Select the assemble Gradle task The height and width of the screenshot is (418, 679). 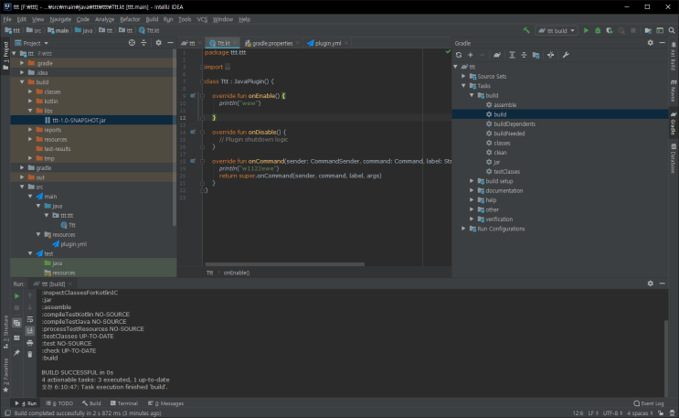pos(505,105)
